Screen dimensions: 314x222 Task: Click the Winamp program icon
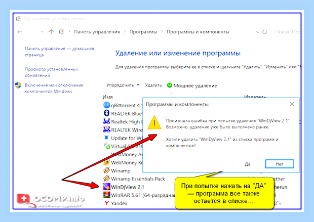pyautogui.click(x=106, y=170)
